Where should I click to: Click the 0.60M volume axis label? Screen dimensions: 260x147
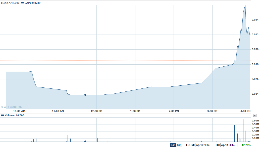click(x=255, y=120)
